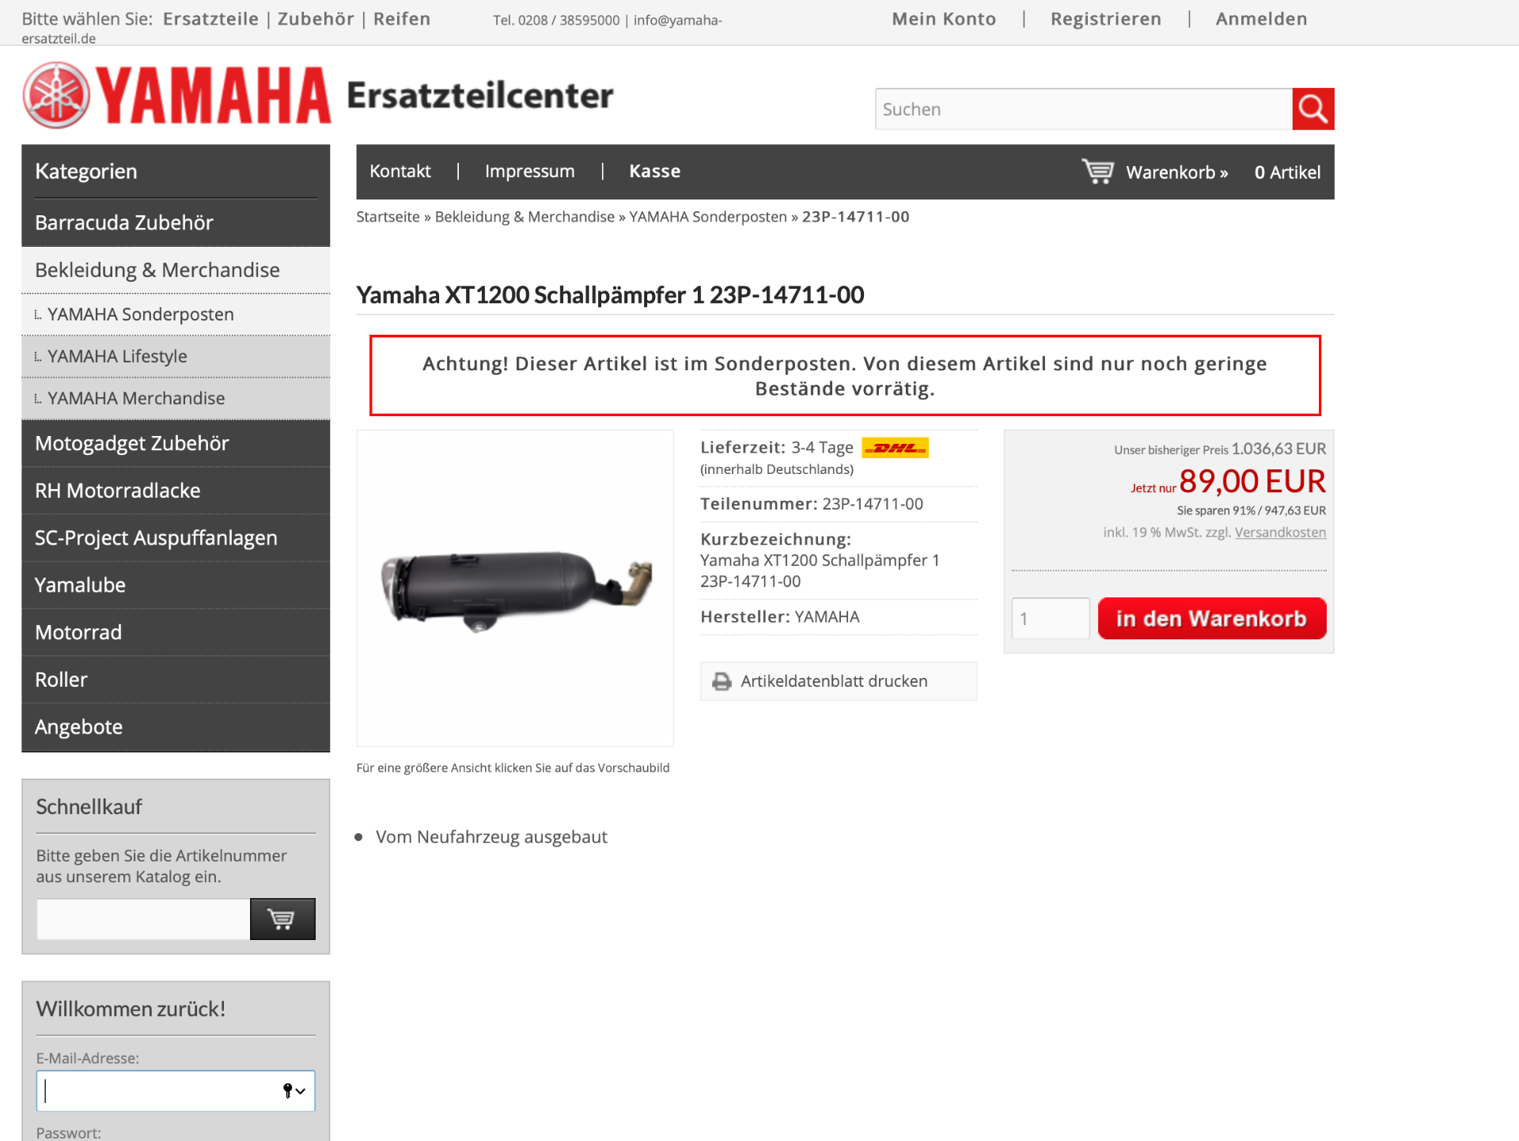Click the Schalldämpfer product thumbnail image
The width and height of the screenshot is (1519, 1141).
(x=515, y=588)
